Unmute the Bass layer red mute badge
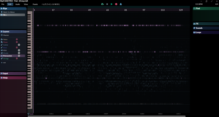Screen dimensions: 219x117 click(x=17, y=47)
